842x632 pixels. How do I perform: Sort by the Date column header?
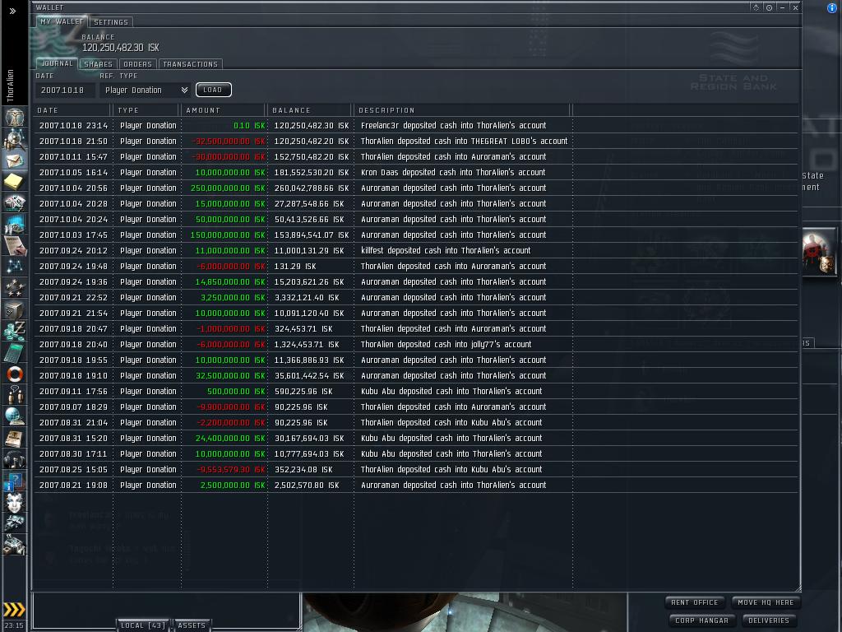click(72, 110)
